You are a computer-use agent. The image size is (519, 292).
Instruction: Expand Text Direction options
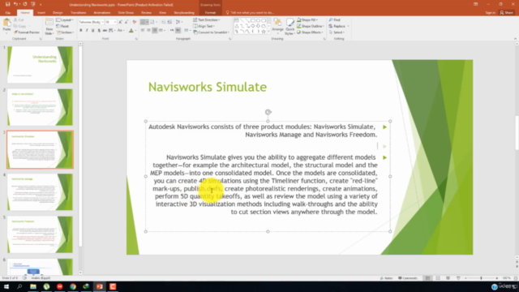[x=207, y=19]
